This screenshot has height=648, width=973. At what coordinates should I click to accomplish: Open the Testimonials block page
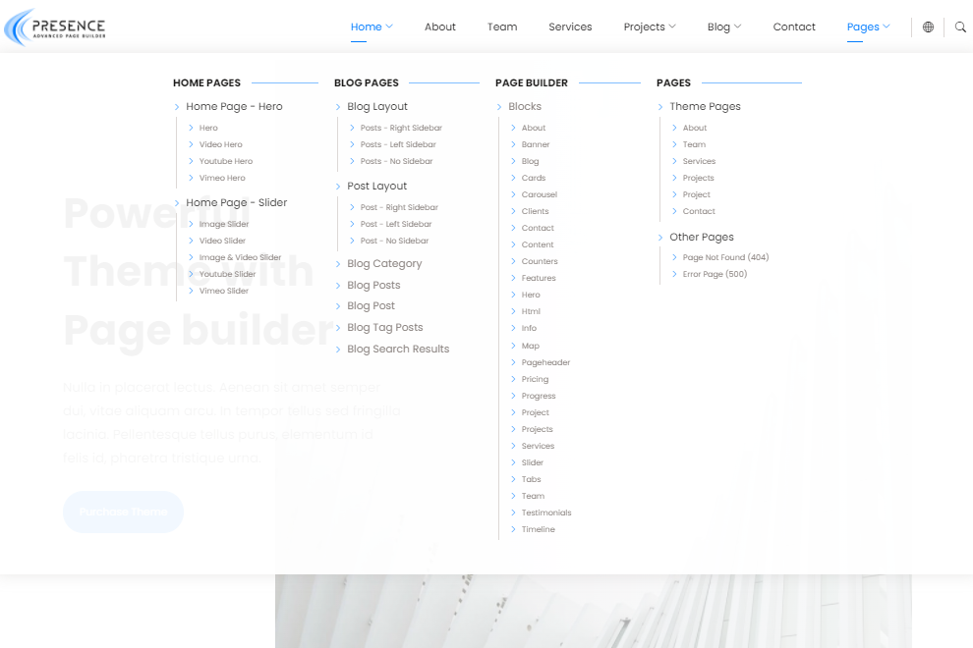point(546,513)
